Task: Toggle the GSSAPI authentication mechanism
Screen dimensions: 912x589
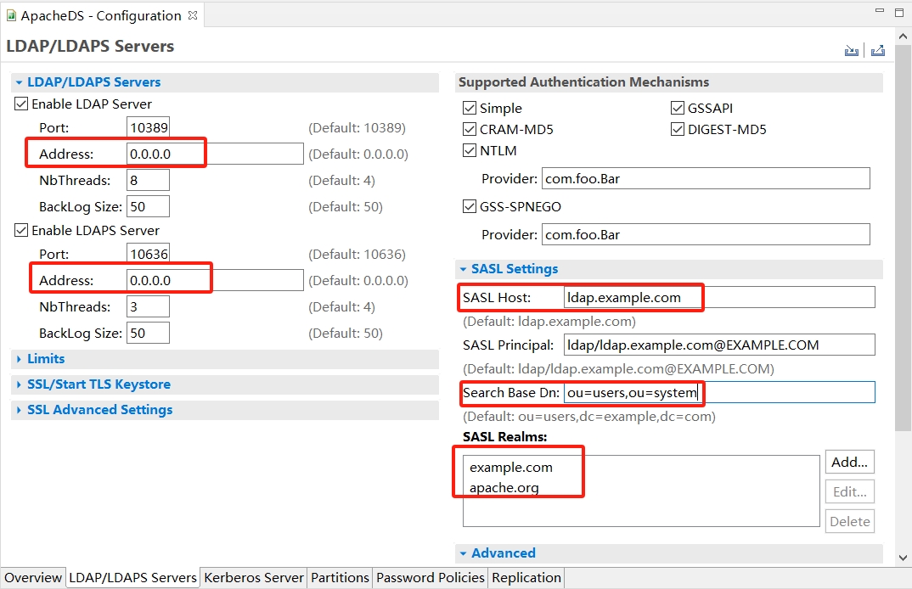Action: point(677,109)
